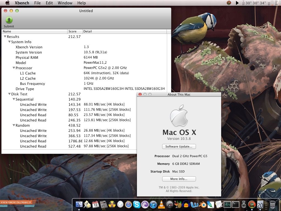
Task: Select the L2 Cache row
Action: click(84, 78)
